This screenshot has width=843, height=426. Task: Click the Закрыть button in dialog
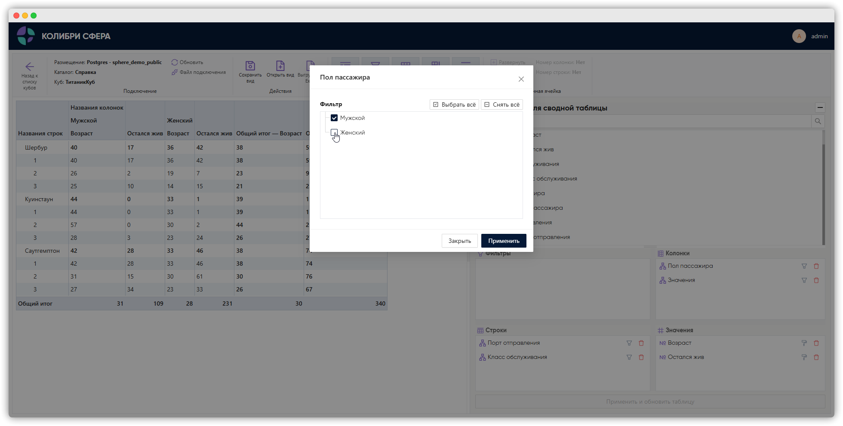460,241
